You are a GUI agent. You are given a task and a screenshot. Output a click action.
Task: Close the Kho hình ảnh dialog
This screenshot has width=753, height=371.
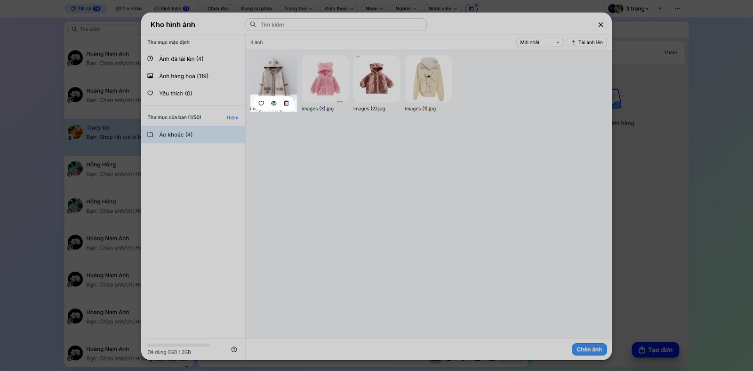[x=601, y=24]
